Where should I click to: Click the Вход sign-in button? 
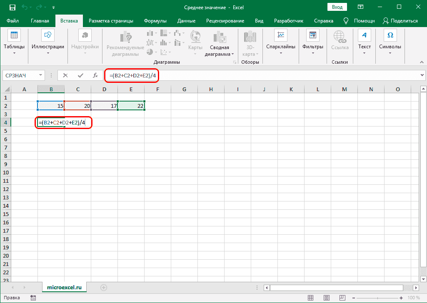pos(337,7)
